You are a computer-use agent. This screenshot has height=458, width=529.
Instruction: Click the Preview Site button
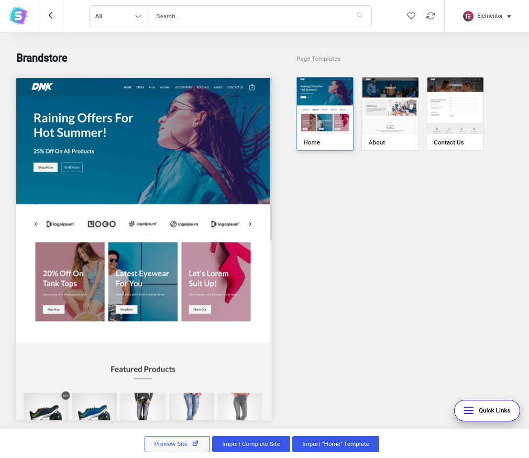(x=177, y=444)
